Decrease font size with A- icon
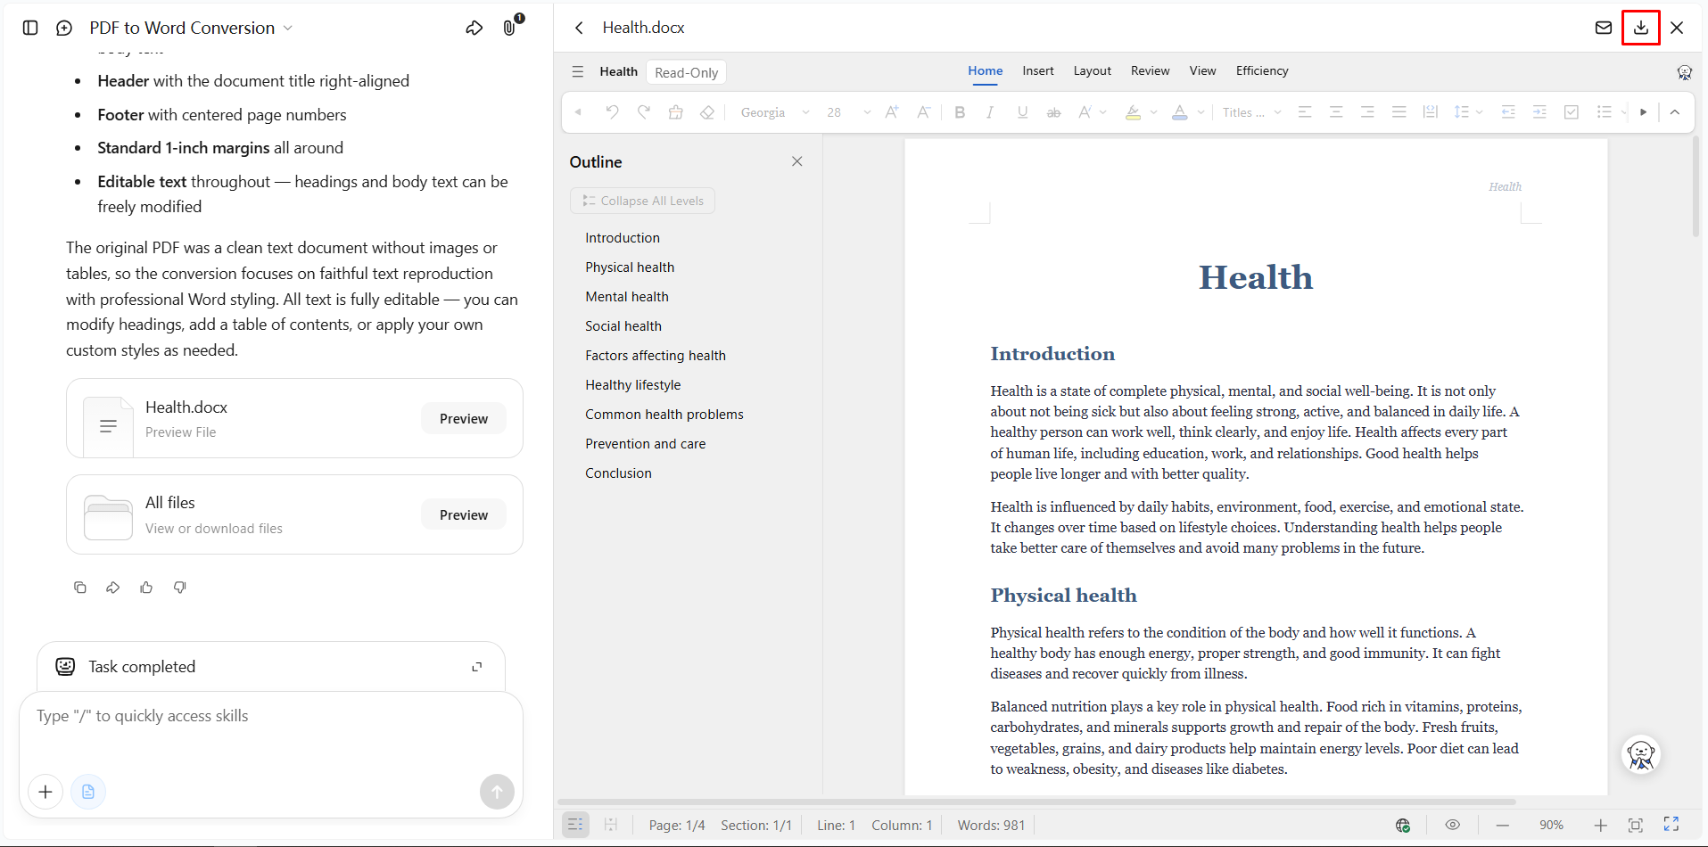1708x847 pixels. pyautogui.click(x=924, y=112)
